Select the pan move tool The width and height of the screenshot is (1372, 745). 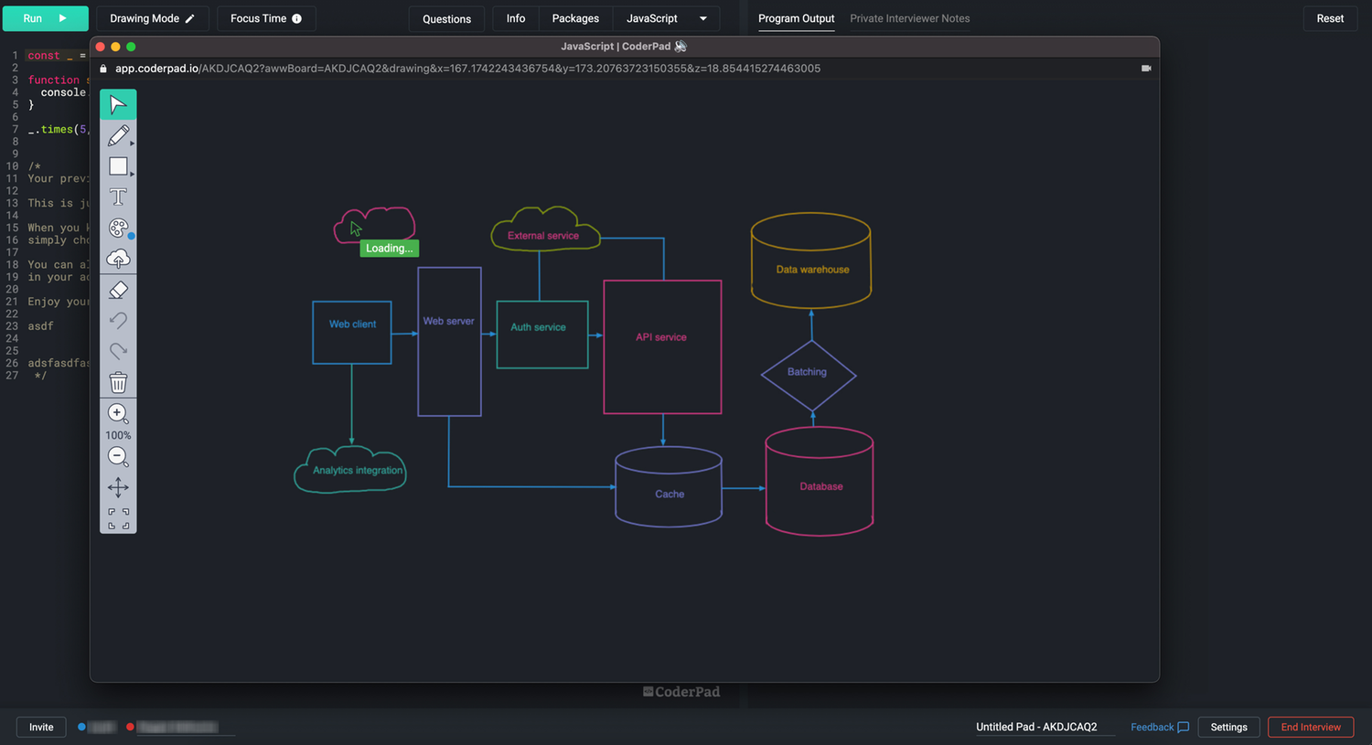point(118,487)
